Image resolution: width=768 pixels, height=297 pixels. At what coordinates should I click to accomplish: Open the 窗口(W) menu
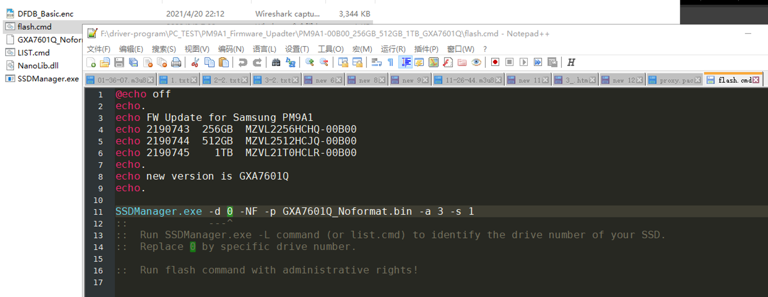tap(461, 49)
